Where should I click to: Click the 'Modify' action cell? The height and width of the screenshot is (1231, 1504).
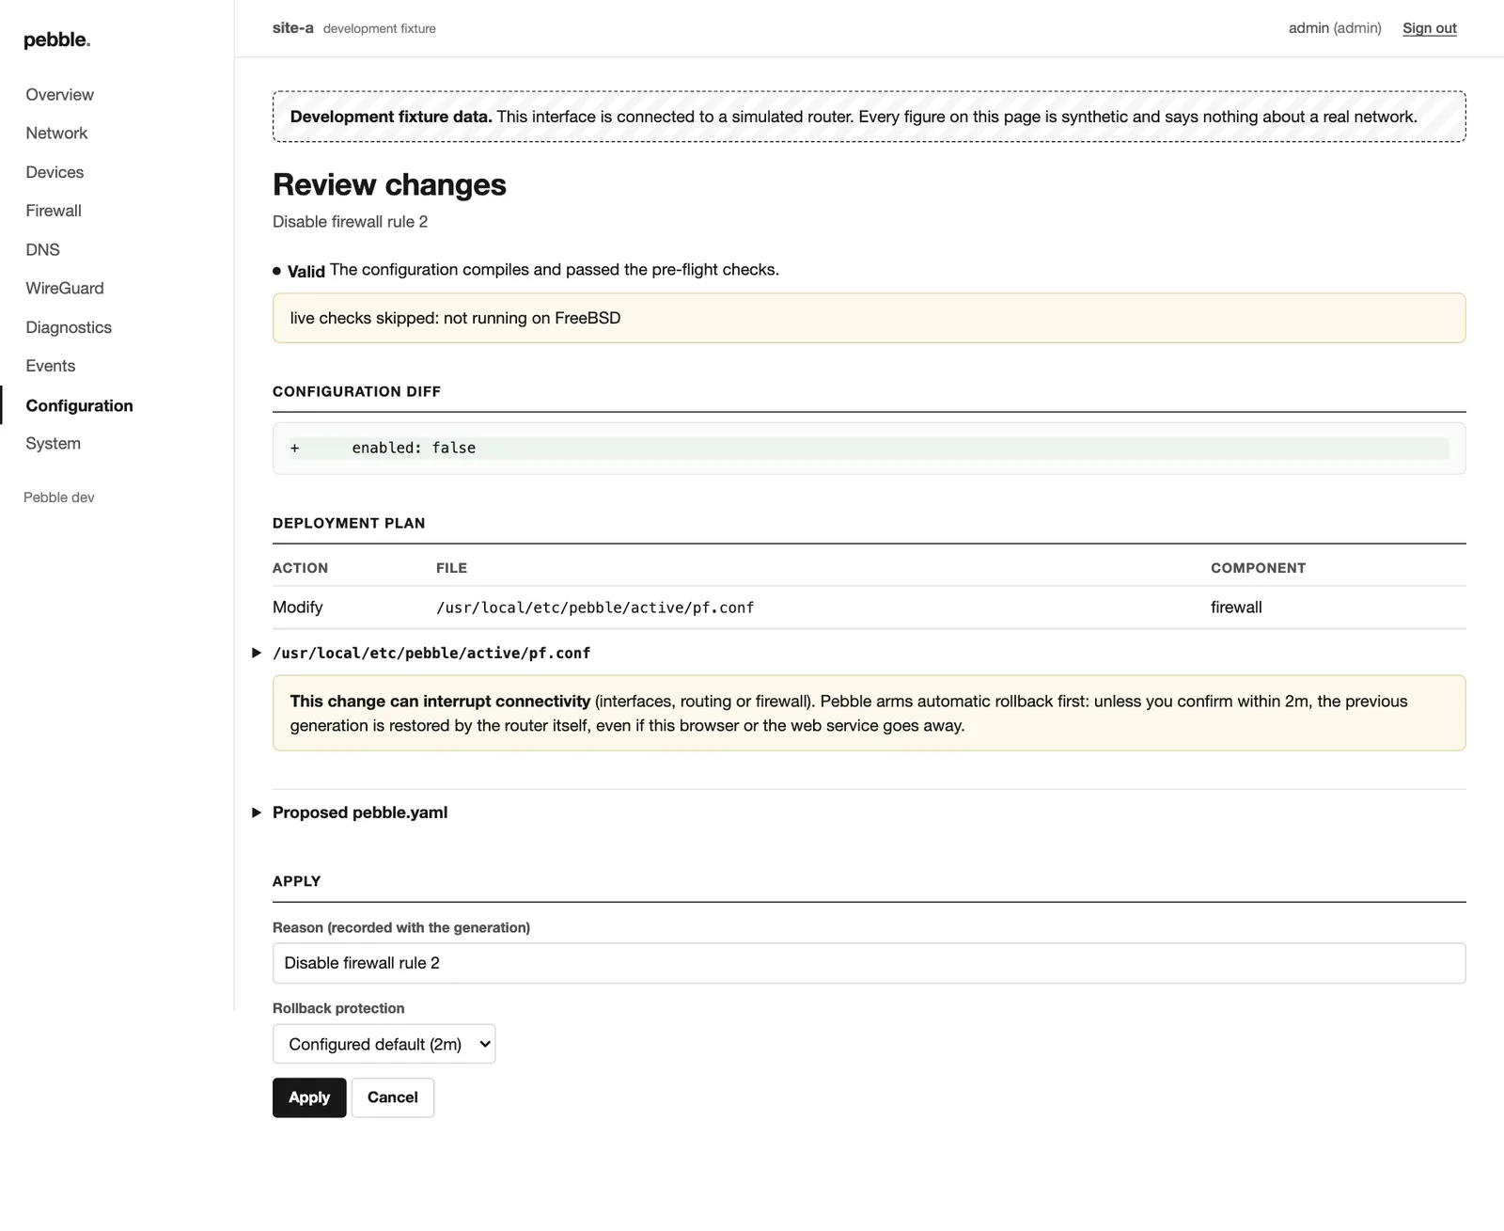coord(298,608)
